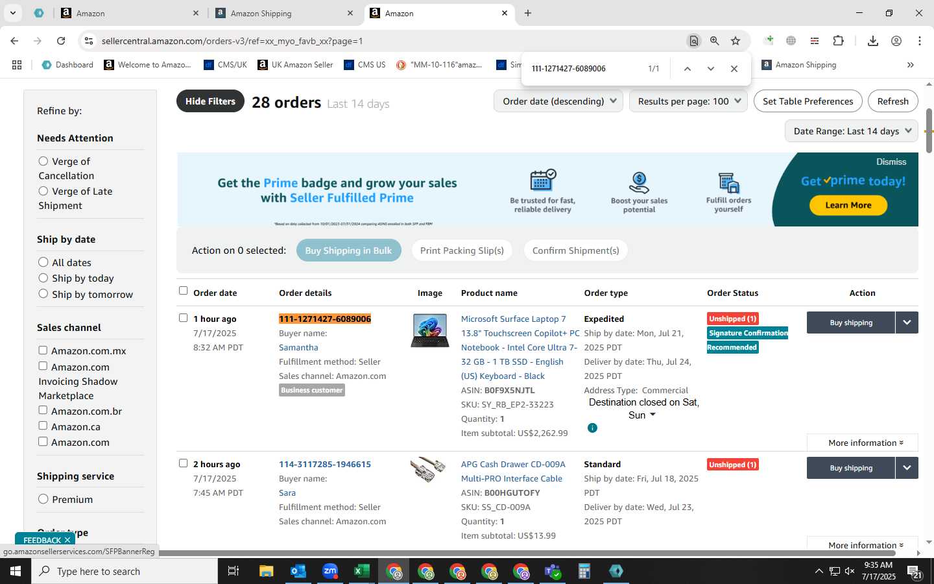Expand Buy shipping arrow for APG Cash Drawer order
Screen dimensions: 934x584
[x=907, y=468]
